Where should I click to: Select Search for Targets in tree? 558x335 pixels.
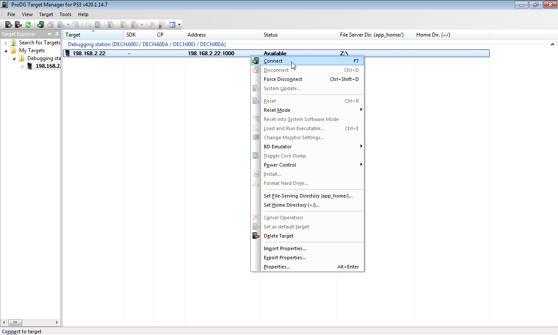(x=40, y=43)
